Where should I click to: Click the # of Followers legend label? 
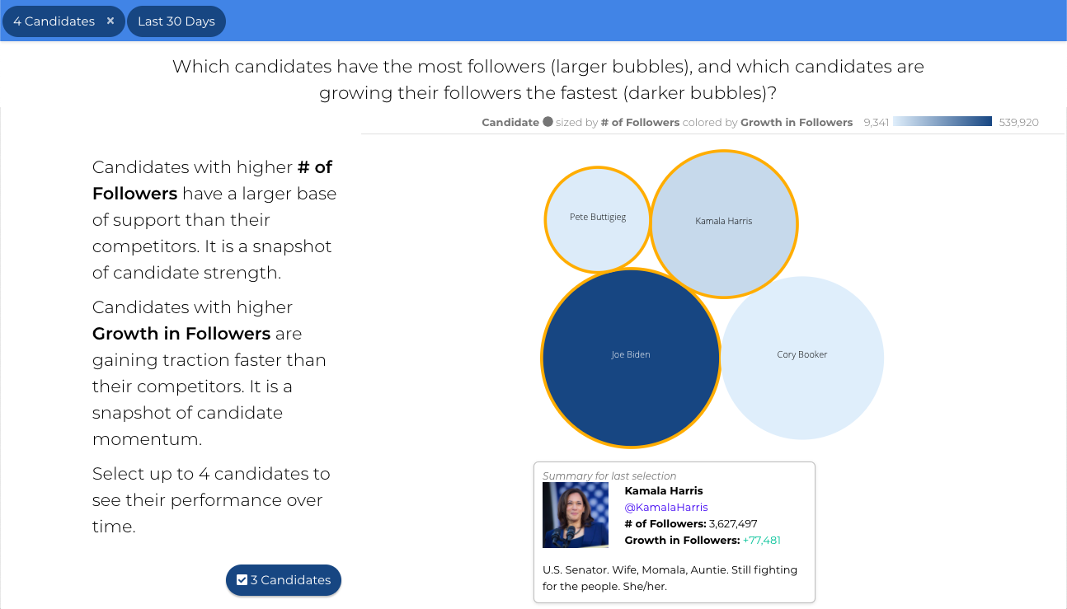(x=640, y=123)
